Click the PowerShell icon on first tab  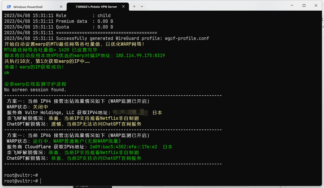(x=9, y=7)
